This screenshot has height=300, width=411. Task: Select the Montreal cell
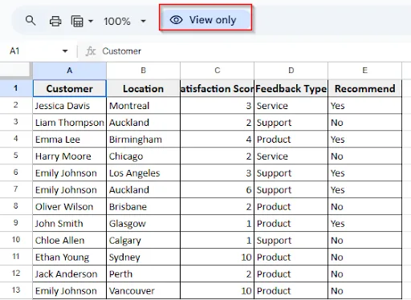pyautogui.click(x=144, y=106)
